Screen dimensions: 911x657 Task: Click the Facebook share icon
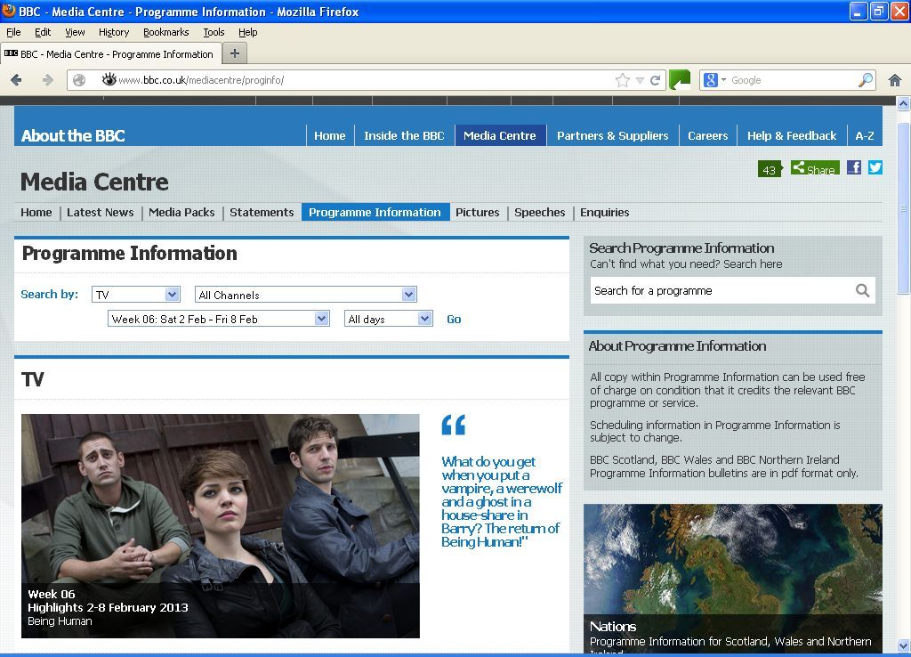tap(853, 167)
